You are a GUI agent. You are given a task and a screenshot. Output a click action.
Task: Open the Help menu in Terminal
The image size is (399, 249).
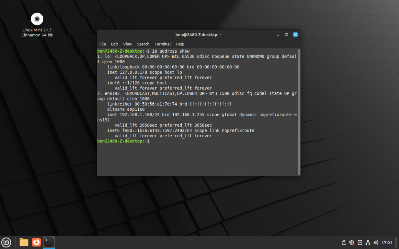pos(180,44)
